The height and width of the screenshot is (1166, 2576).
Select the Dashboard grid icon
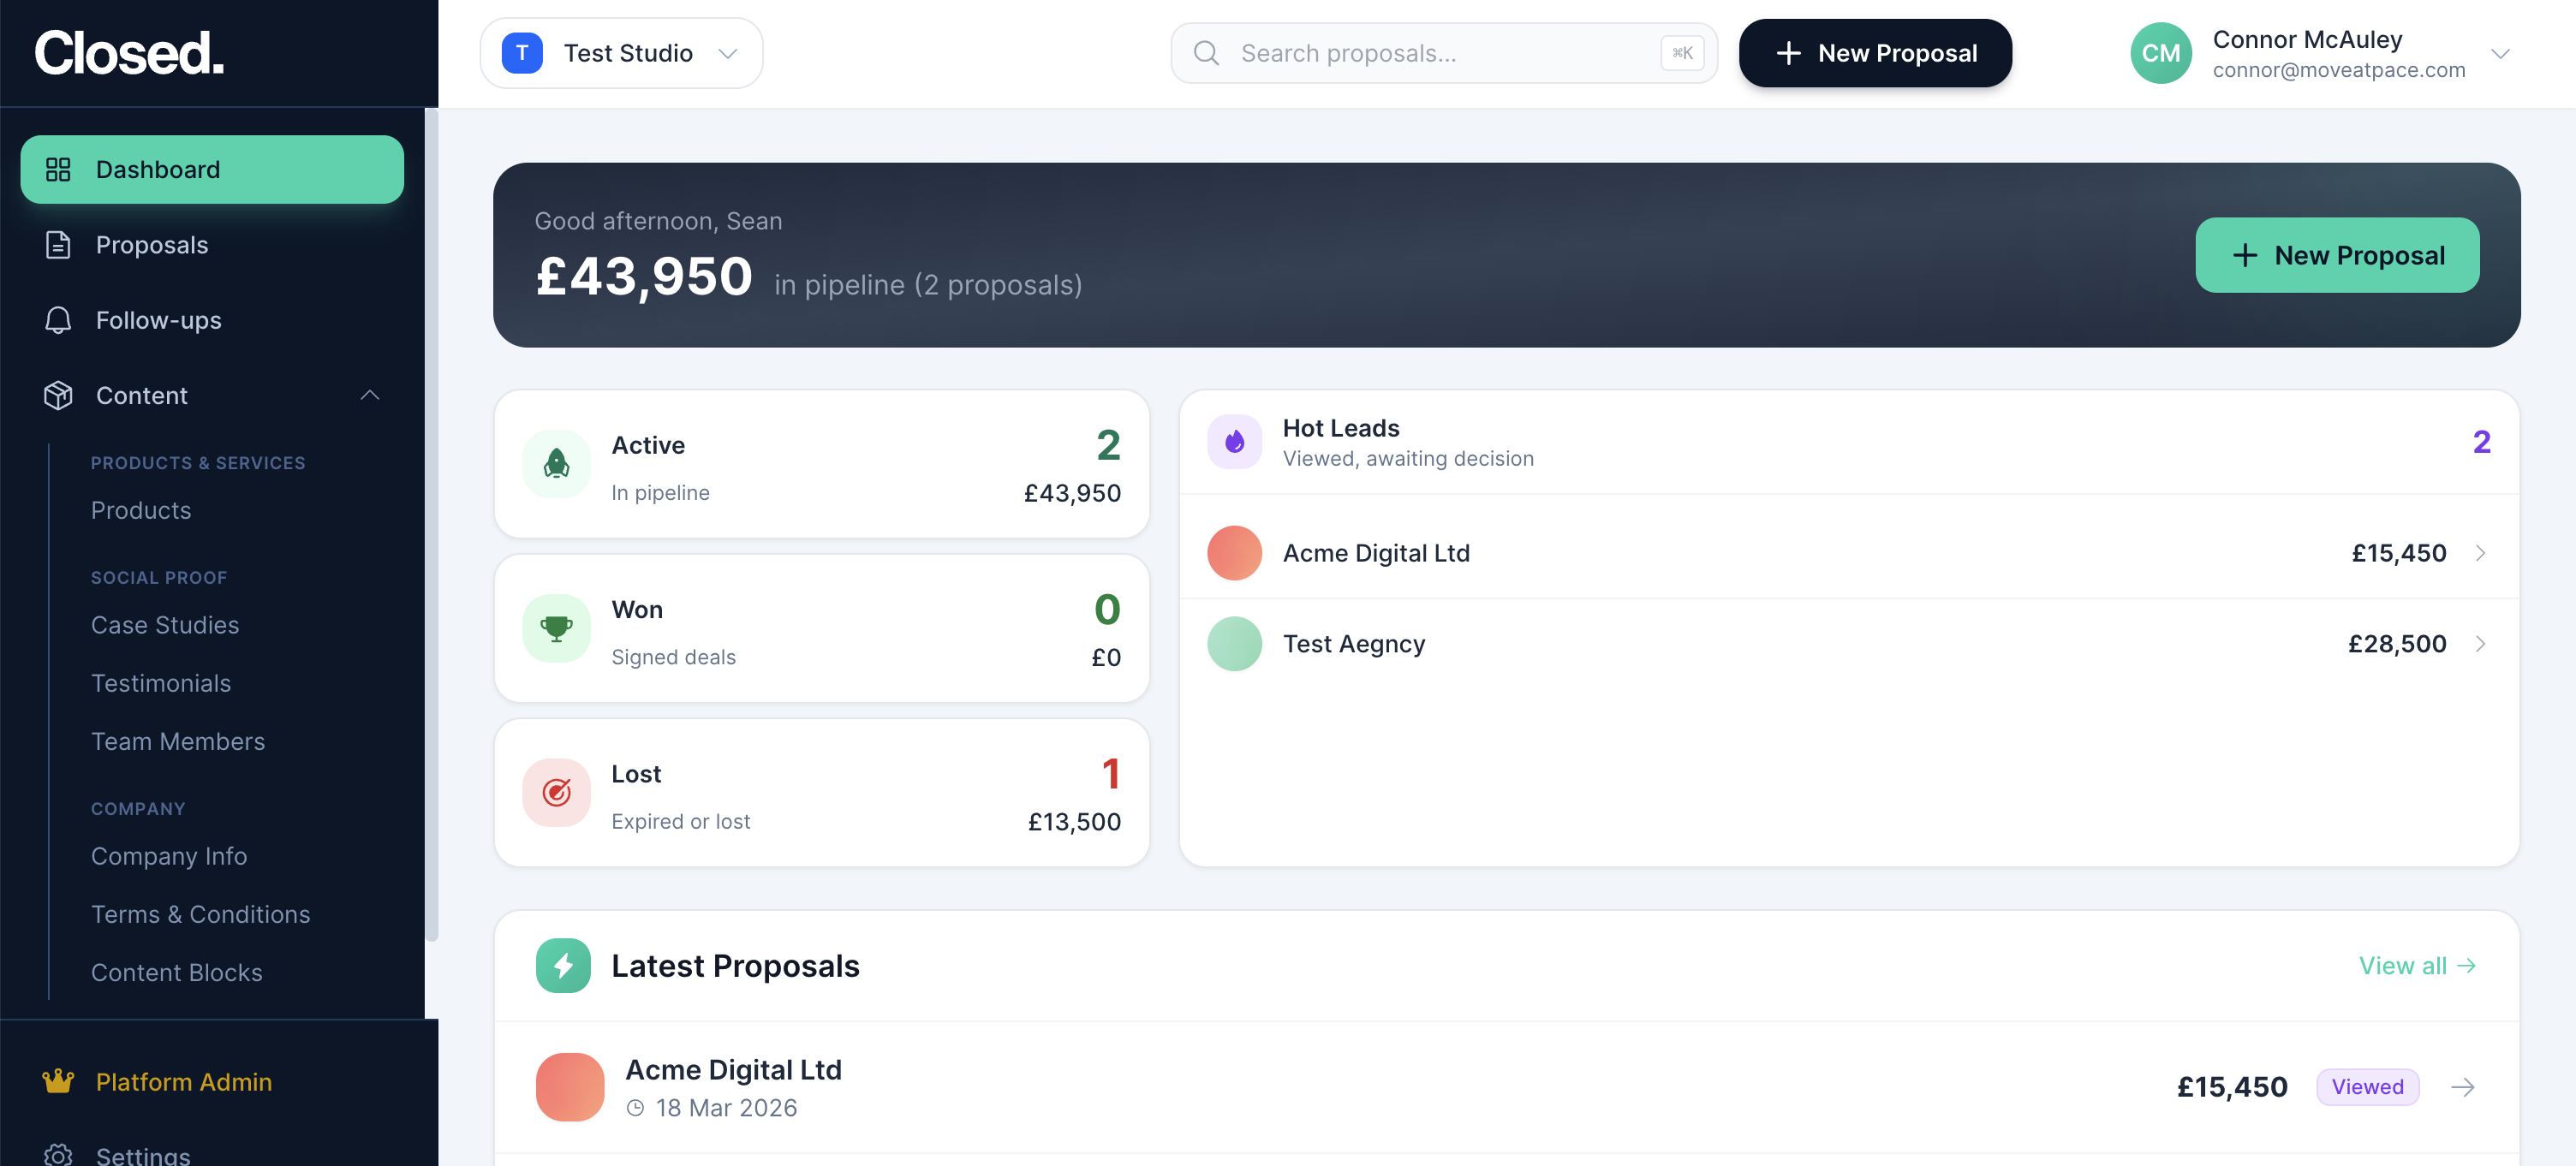(x=58, y=169)
